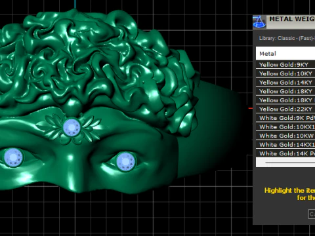The image size is (315, 236).
Task: Click the blue gem in the right eye
Action: (x=126, y=162)
